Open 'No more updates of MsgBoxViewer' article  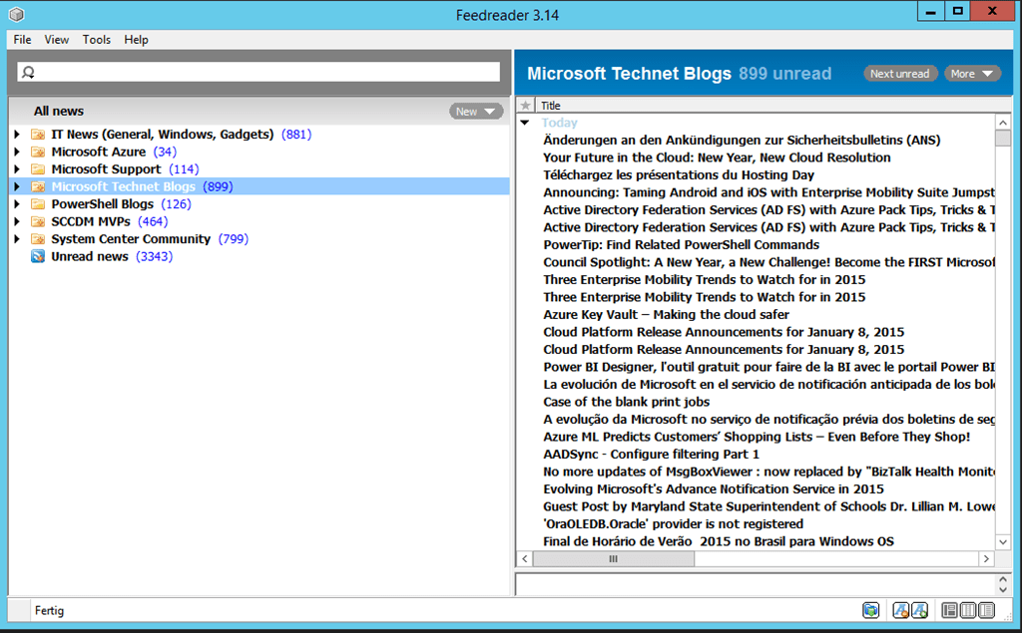pyautogui.click(x=769, y=473)
